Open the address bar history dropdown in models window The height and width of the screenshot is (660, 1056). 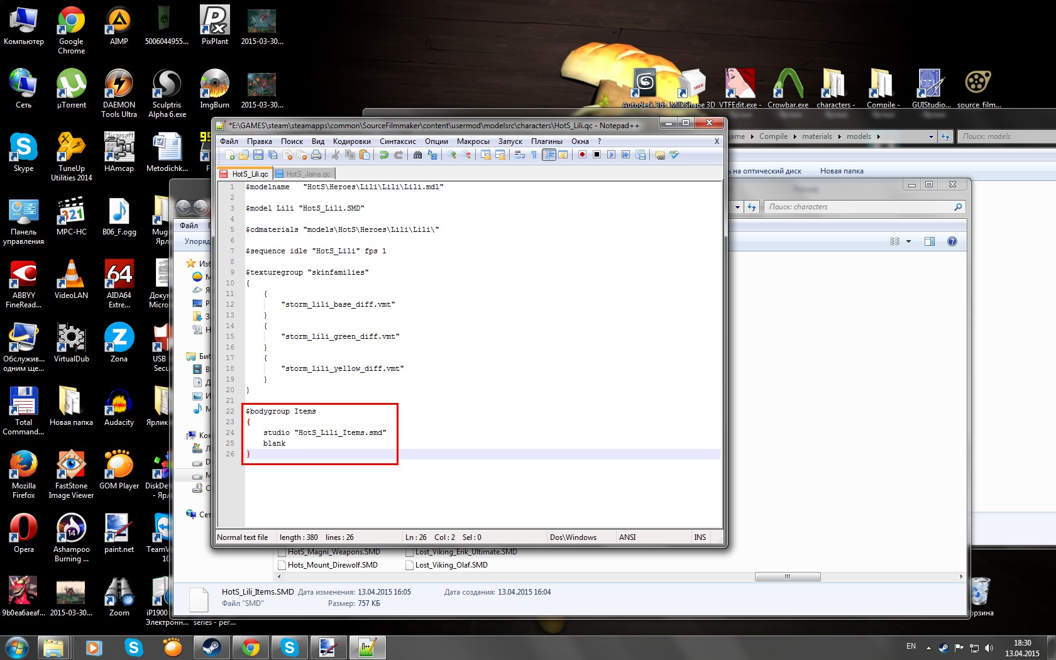(931, 136)
